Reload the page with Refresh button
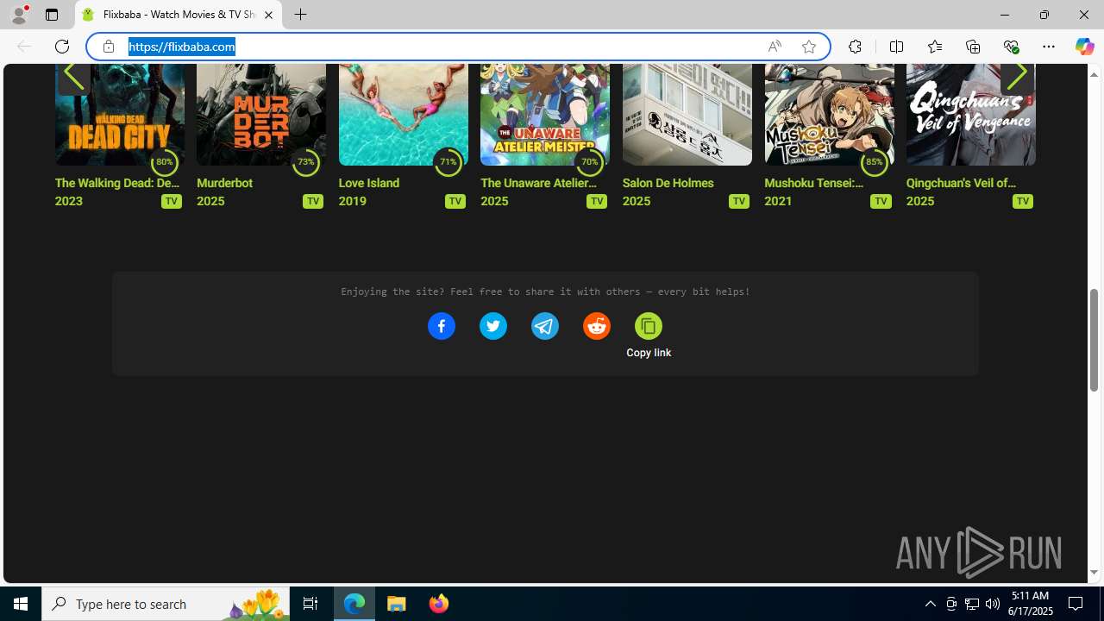1104x621 pixels. tap(62, 47)
